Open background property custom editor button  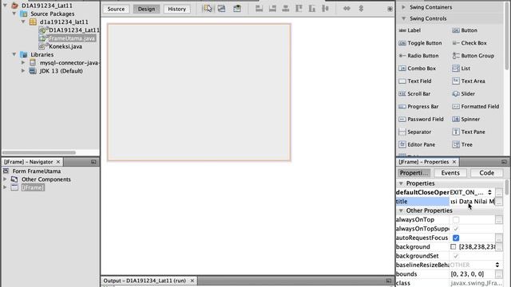(x=498, y=247)
